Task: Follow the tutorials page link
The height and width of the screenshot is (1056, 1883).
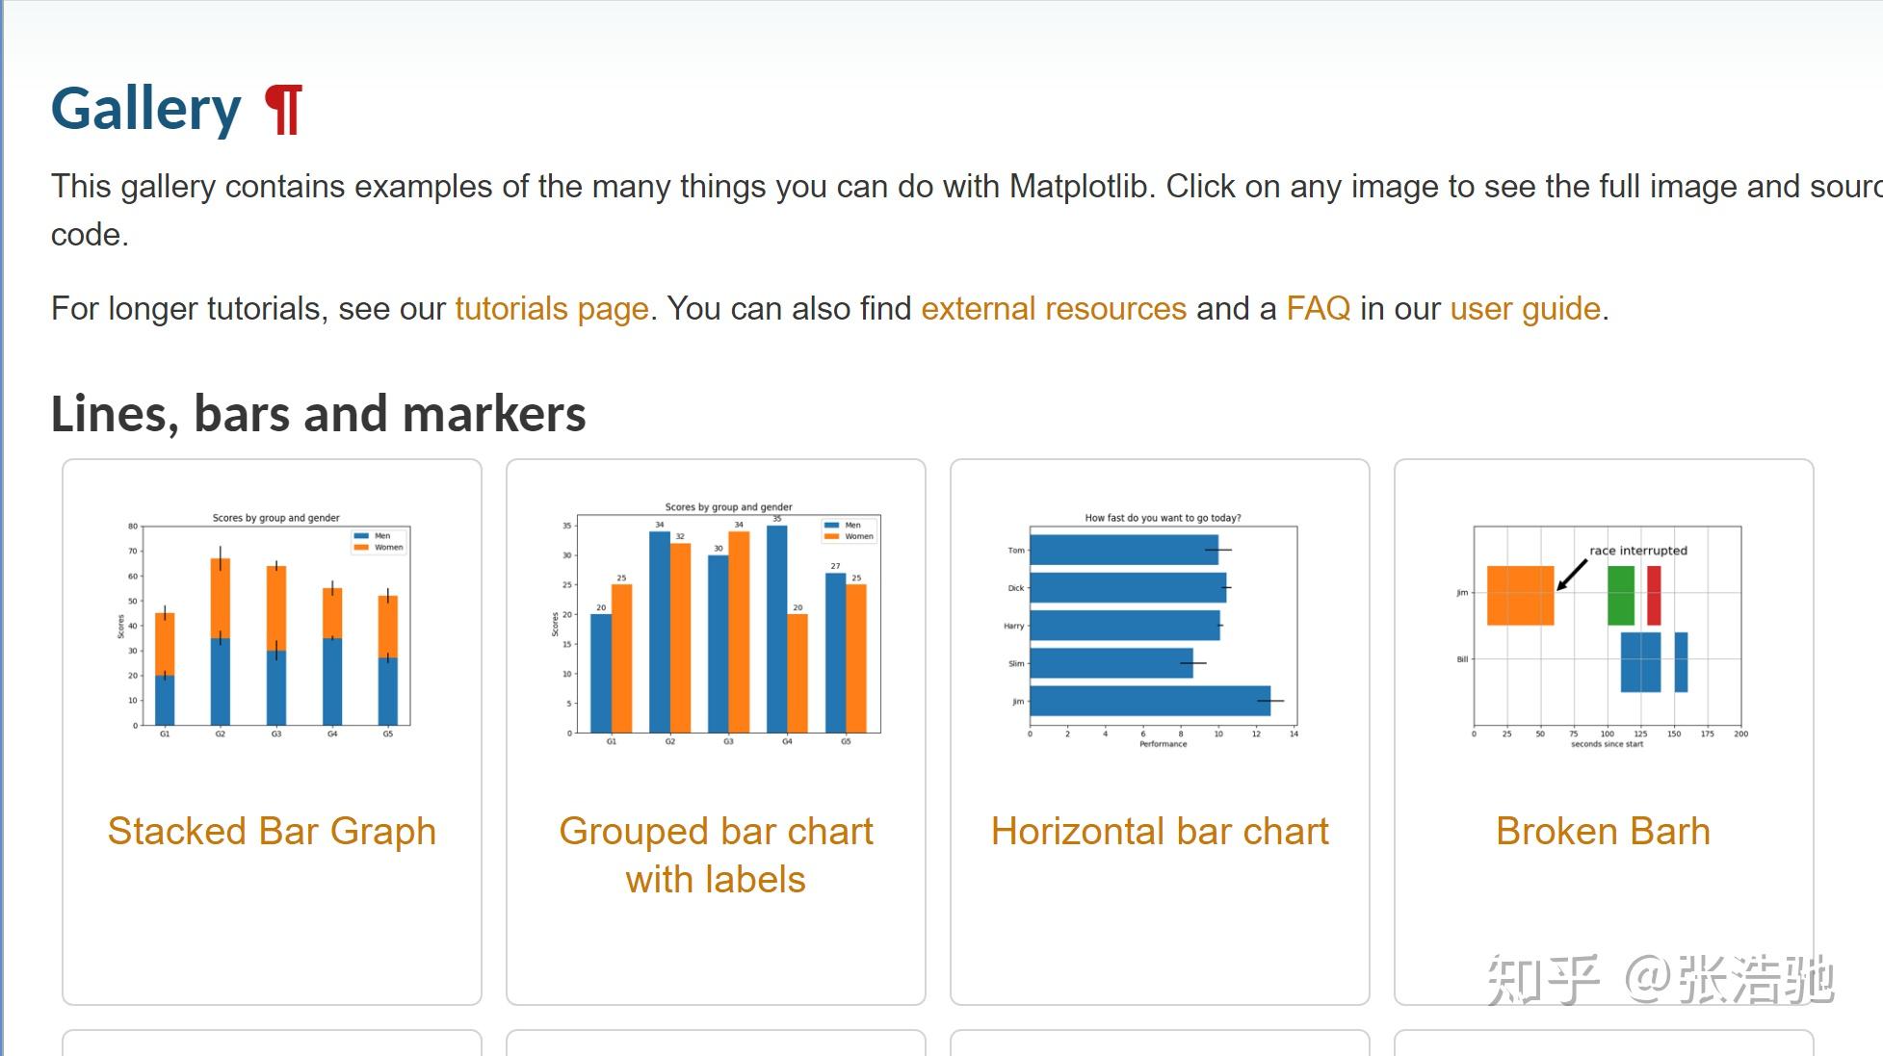Action: (x=552, y=309)
